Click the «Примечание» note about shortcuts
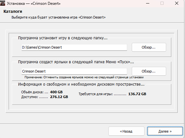This screenshot has height=138, width=185. pos(84,77)
